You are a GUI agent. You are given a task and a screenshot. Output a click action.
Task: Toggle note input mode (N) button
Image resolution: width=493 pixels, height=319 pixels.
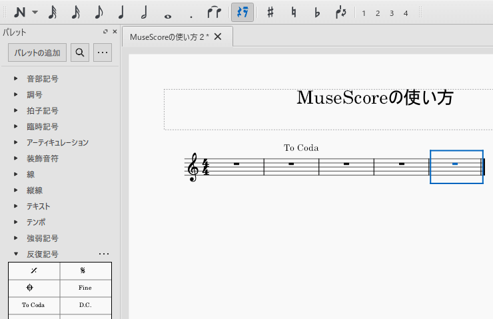pyautogui.click(x=21, y=13)
